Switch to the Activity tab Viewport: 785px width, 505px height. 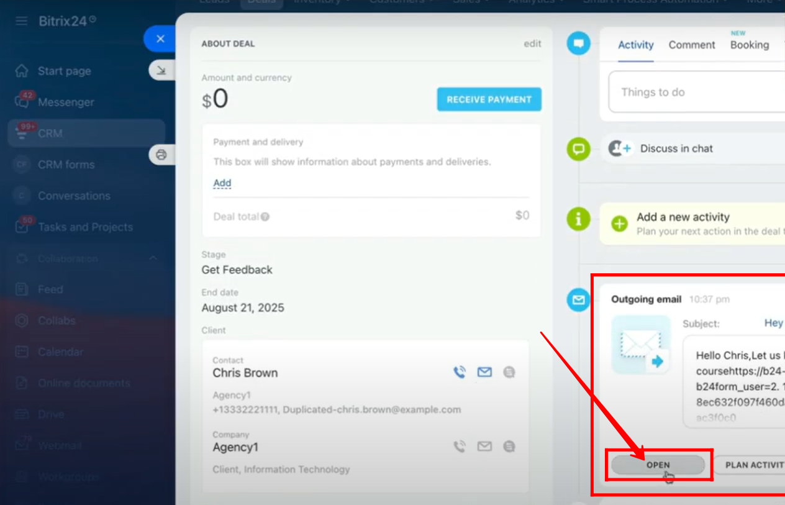(x=636, y=45)
